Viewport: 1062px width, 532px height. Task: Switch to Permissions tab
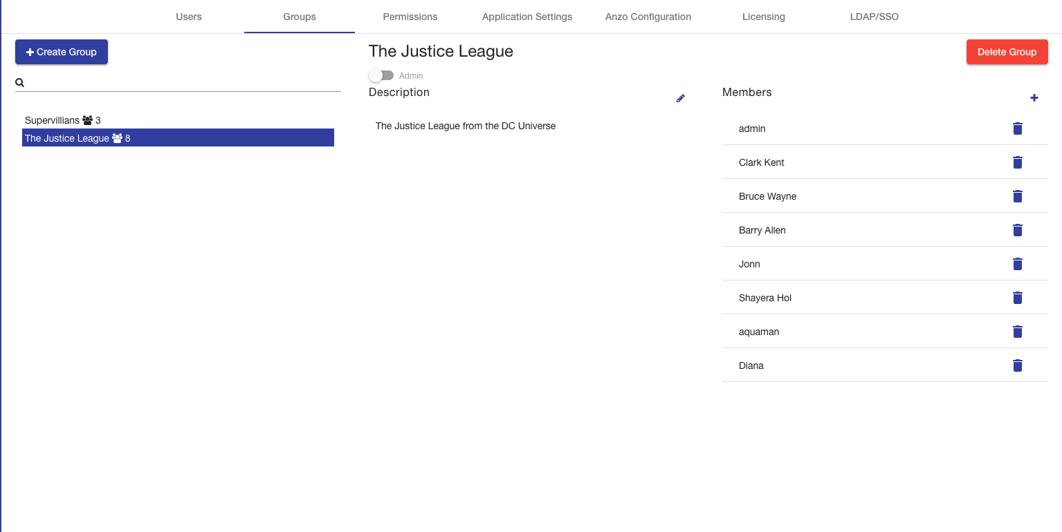point(410,17)
